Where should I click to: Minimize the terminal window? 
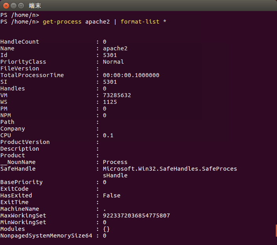(x=13, y=6)
